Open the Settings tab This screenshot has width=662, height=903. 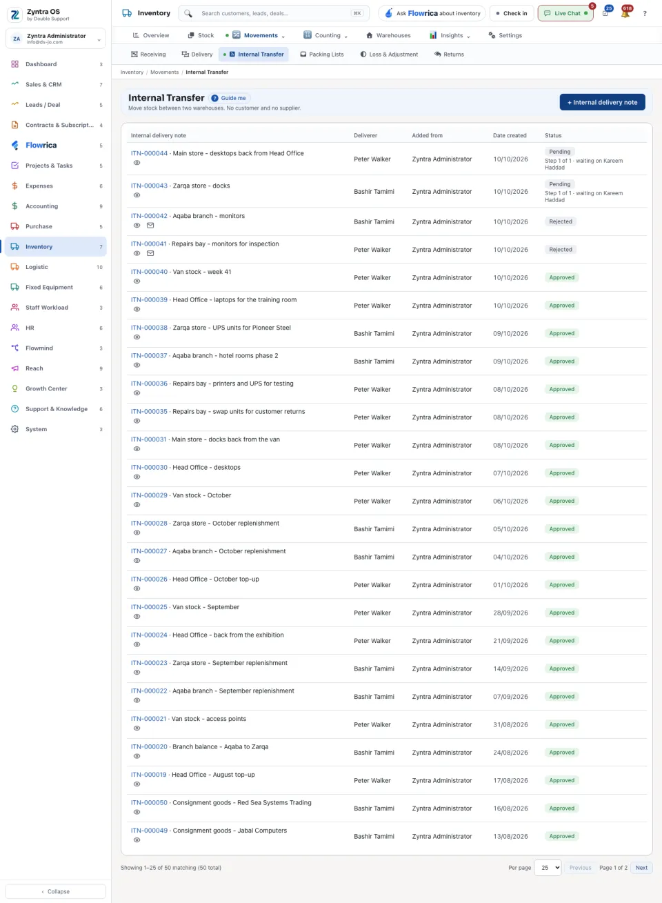click(x=505, y=35)
